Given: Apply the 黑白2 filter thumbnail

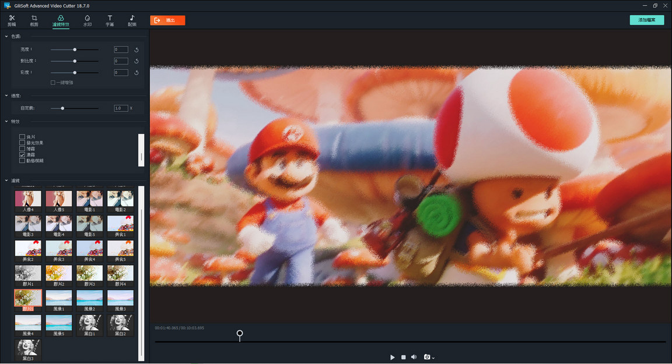Looking at the screenshot, I should [x=120, y=325].
